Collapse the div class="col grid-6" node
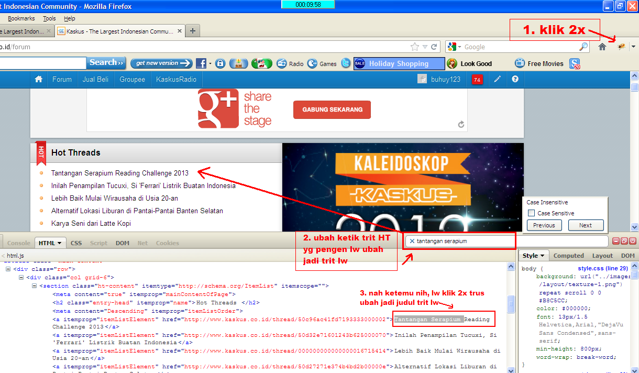This screenshot has width=639, height=373. tap(21, 278)
